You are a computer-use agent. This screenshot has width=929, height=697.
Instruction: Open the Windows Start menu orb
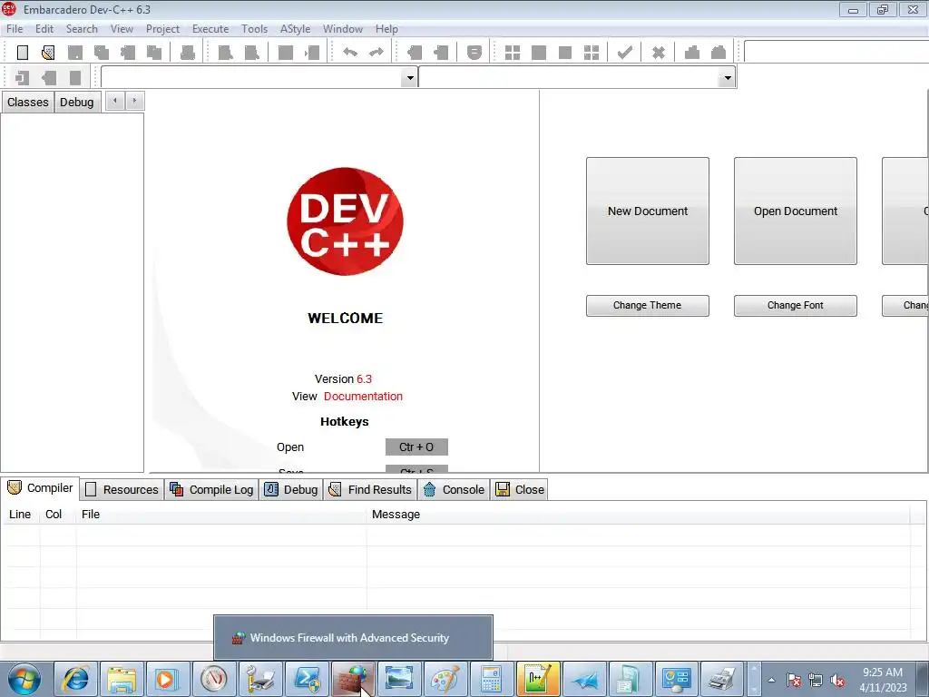point(24,679)
